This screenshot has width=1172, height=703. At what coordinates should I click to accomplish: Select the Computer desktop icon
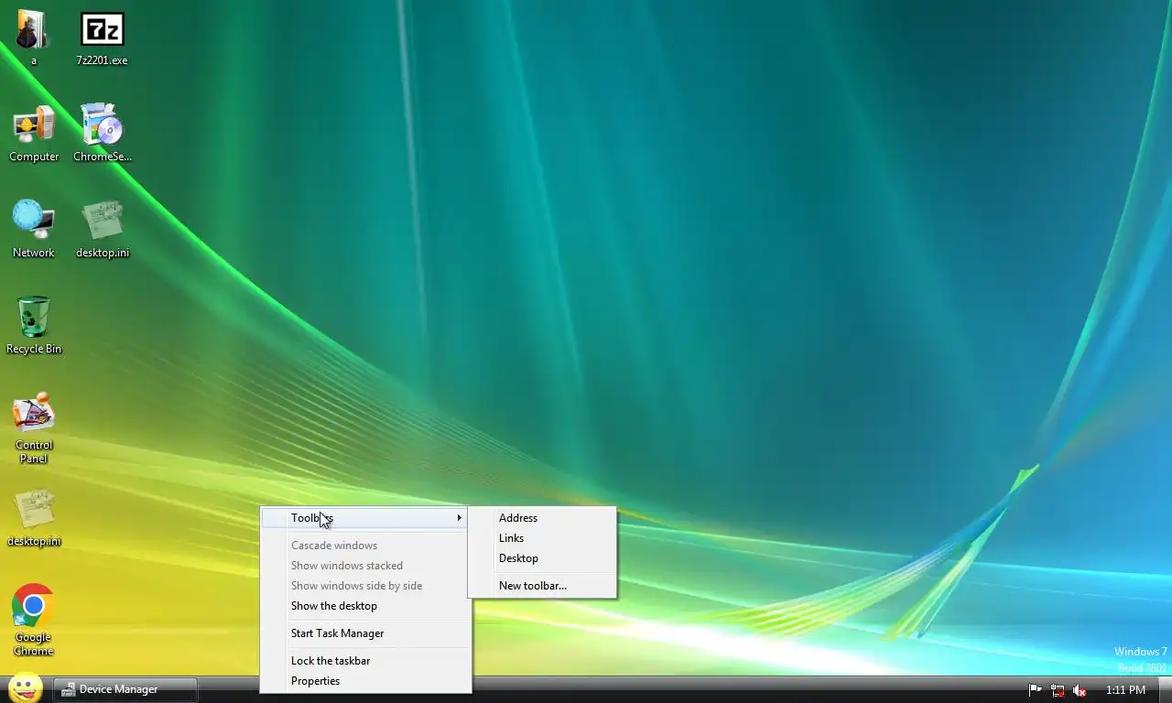tap(34, 133)
